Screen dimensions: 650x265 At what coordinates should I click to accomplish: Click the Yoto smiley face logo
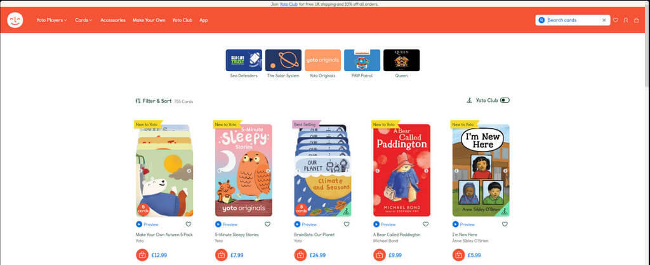pyautogui.click(x=15, y=20)
